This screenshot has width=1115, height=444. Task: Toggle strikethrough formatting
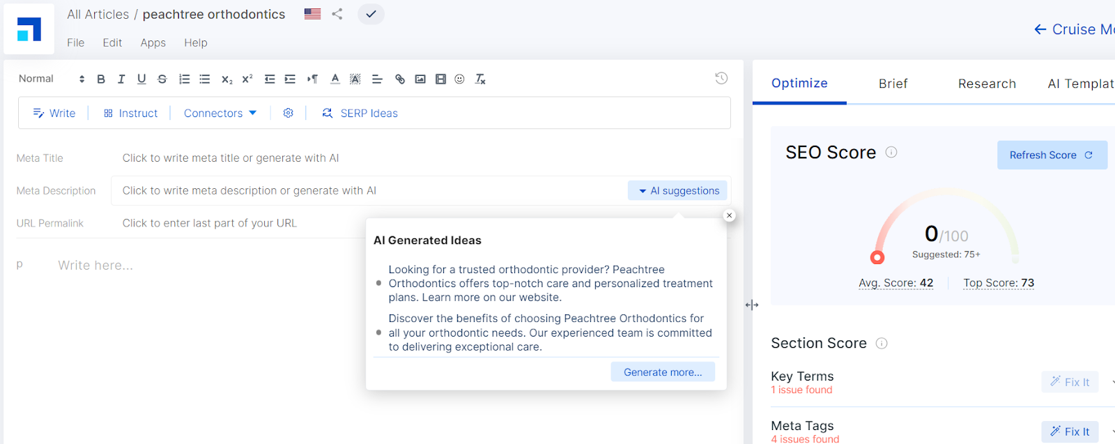coord(162,79)
